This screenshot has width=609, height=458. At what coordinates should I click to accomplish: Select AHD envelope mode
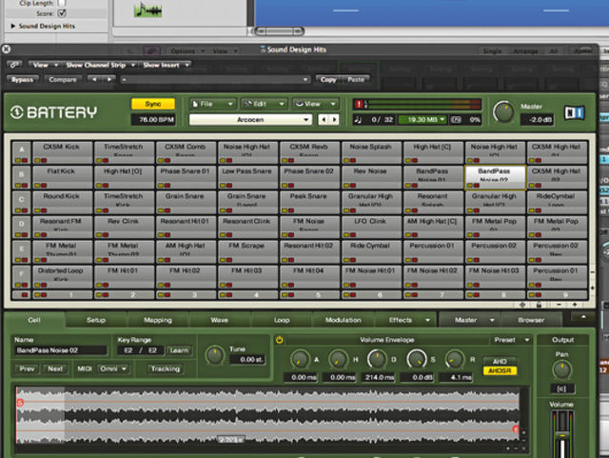(500, 361)
